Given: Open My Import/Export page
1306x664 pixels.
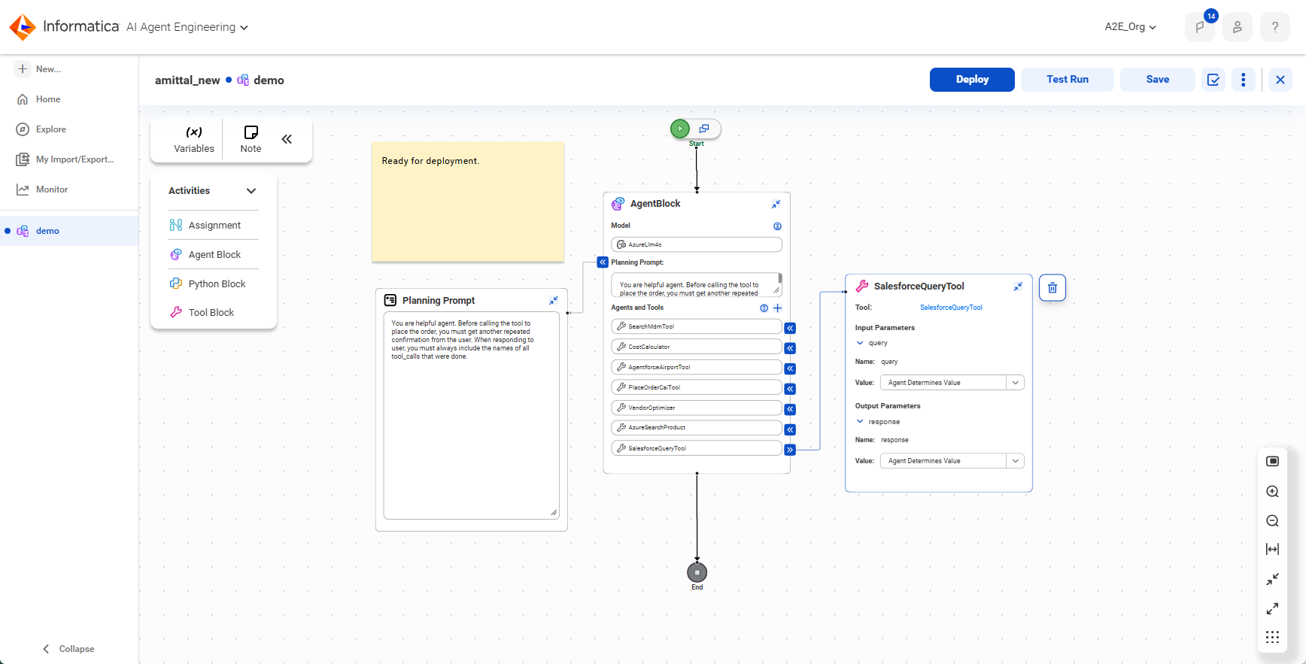Looking at the screenshot, I should click(x=66, y=159).
